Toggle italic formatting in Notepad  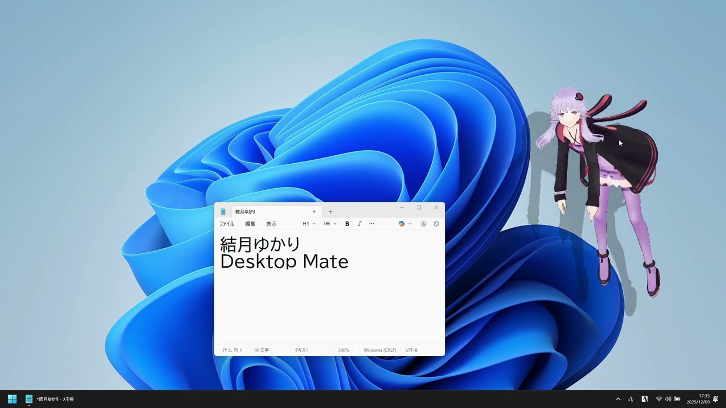[x=359, y=224]
